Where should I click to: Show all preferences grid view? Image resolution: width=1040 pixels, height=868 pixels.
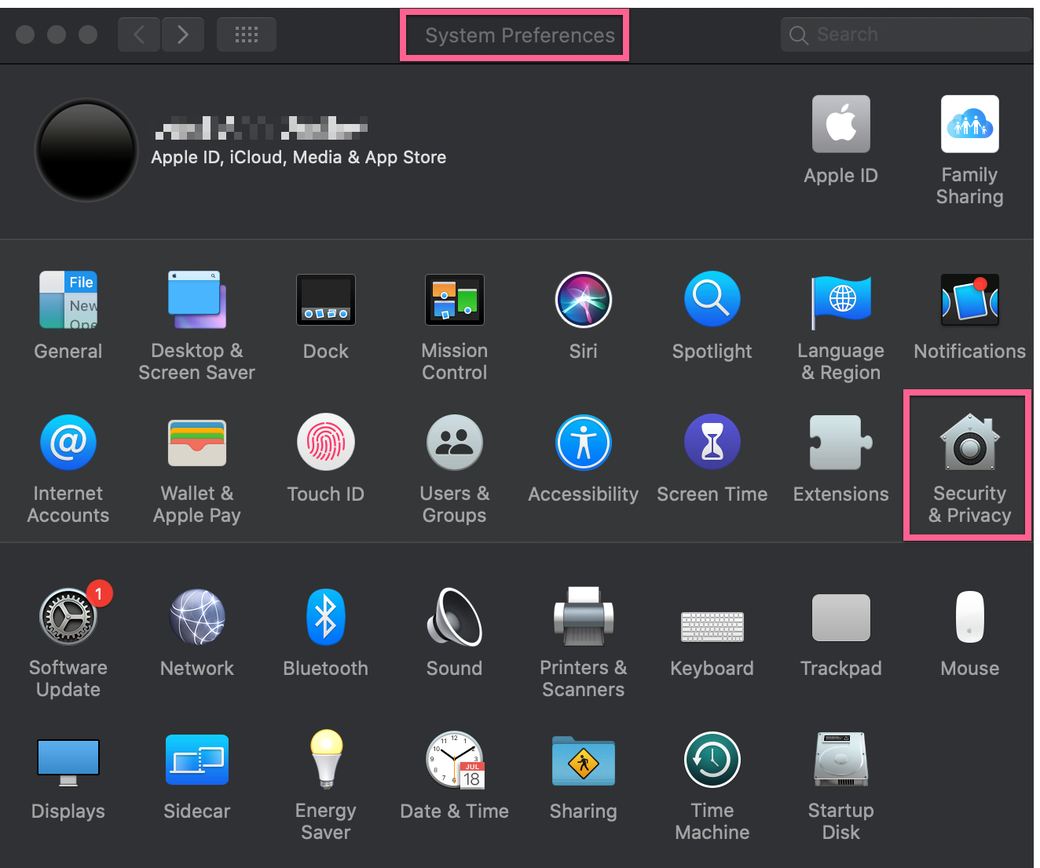(x=246, y=34)
